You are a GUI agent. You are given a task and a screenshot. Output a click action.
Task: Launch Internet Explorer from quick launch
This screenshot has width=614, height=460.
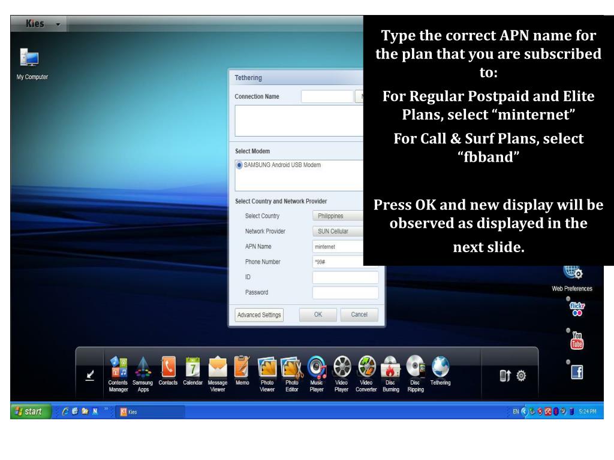pos(65,411)
